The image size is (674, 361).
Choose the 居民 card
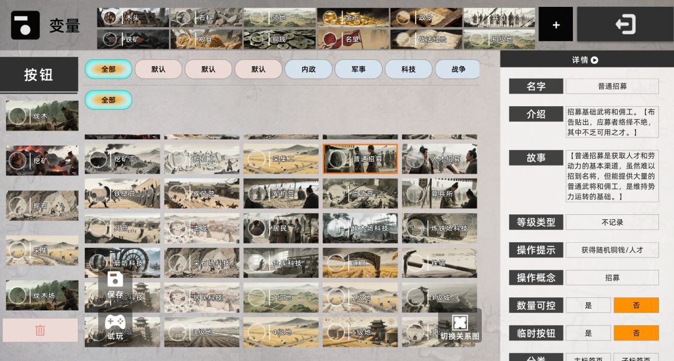(281, 228)
